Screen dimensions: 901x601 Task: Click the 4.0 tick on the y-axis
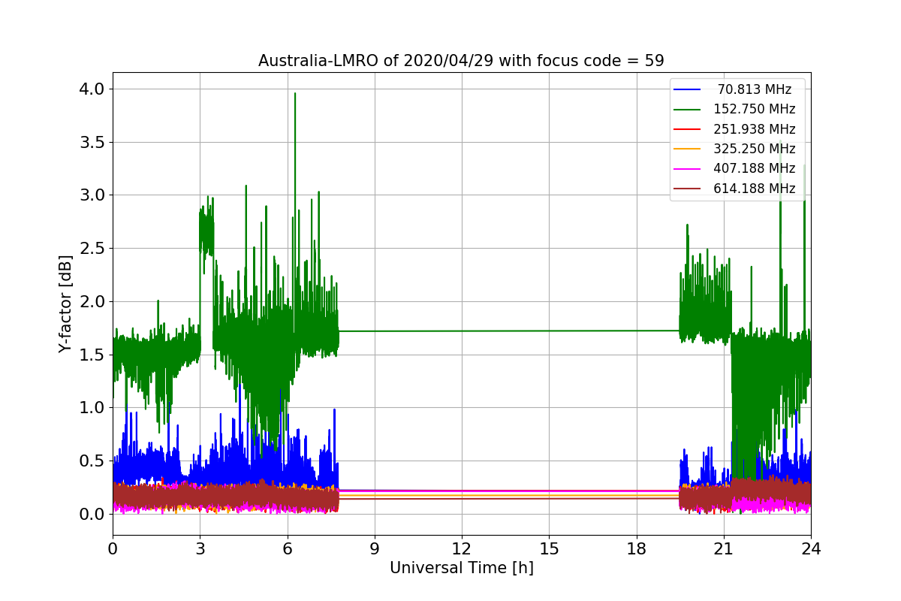[92, 89]
